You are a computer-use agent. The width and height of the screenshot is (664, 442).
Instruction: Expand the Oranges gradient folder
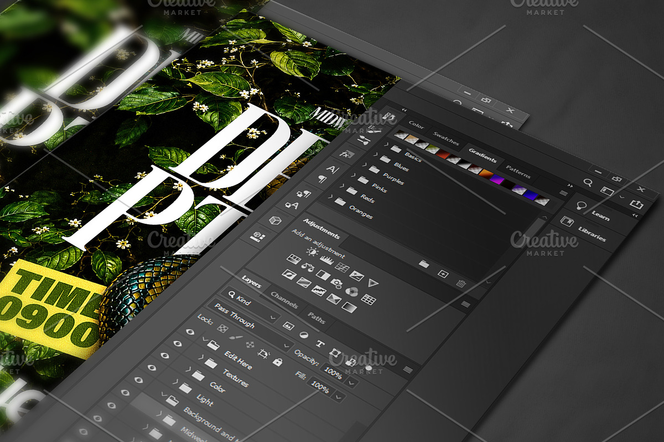330,196
